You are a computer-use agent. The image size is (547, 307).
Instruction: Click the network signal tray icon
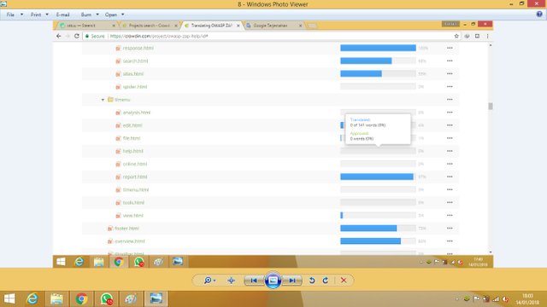point(496,299)
